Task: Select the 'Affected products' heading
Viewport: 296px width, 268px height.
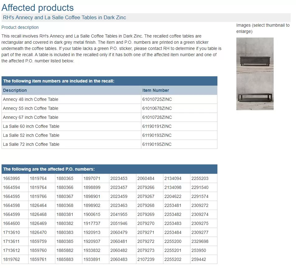Action: click(x=37, y=8)
